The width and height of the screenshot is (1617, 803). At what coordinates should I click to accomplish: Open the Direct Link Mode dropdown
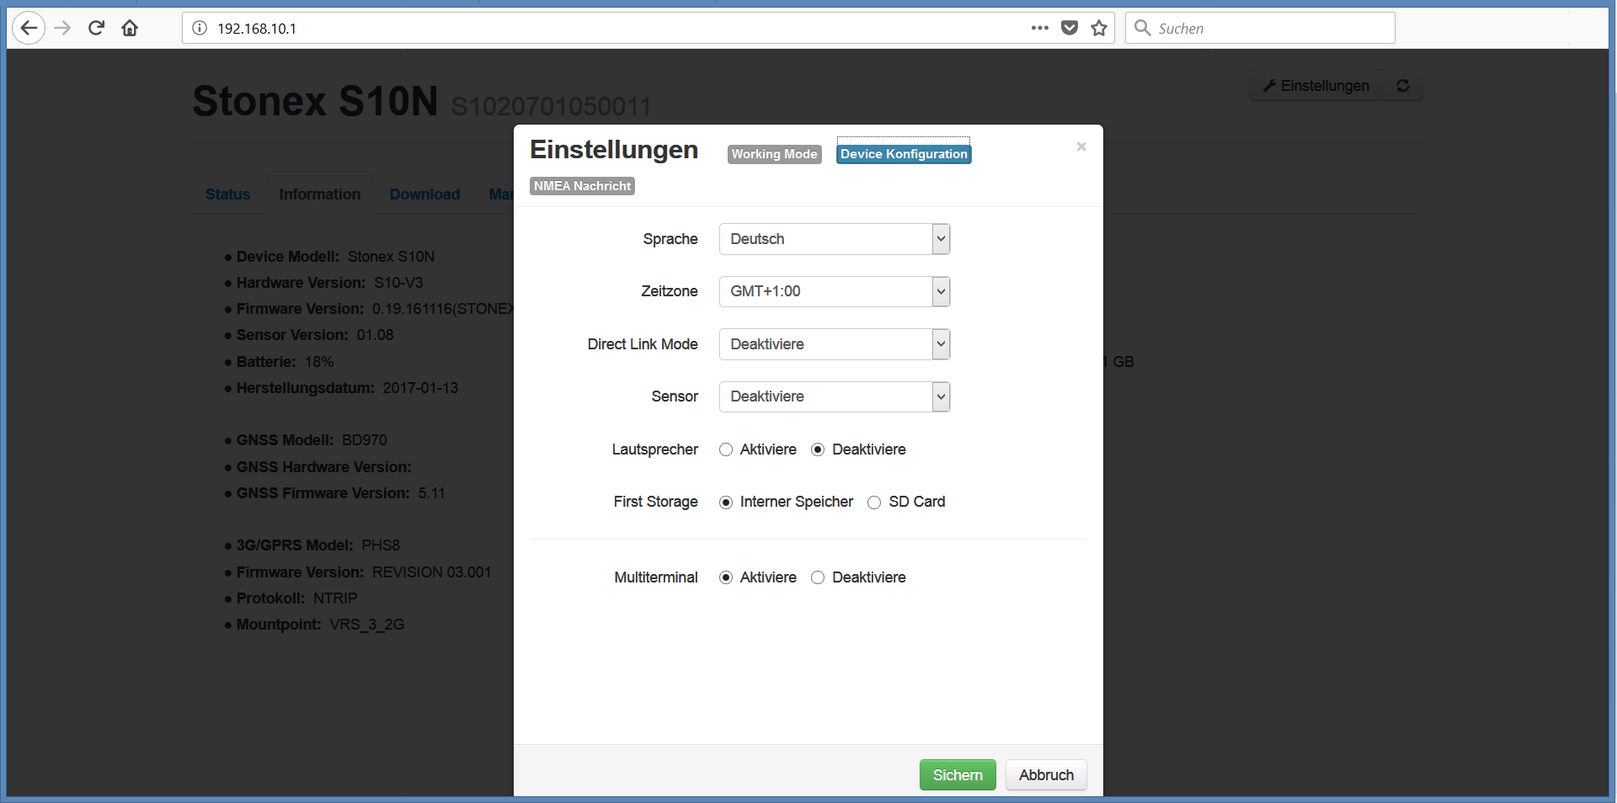click(x=835, y=344)
